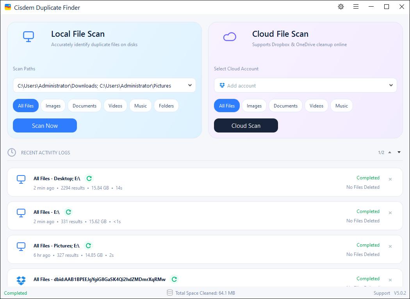Click the Completed status in the status bar
Viewport: 410px width, 299px height.
tap(16, 293)
